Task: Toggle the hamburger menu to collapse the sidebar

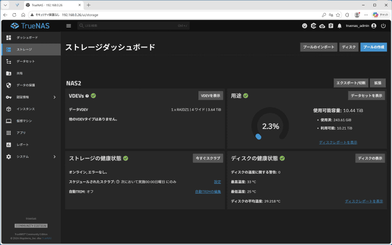Action: 69,26
